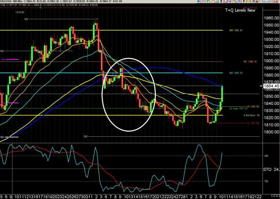Select the D Rollover 16 label

pyautogui.click(x=251, y=115)
